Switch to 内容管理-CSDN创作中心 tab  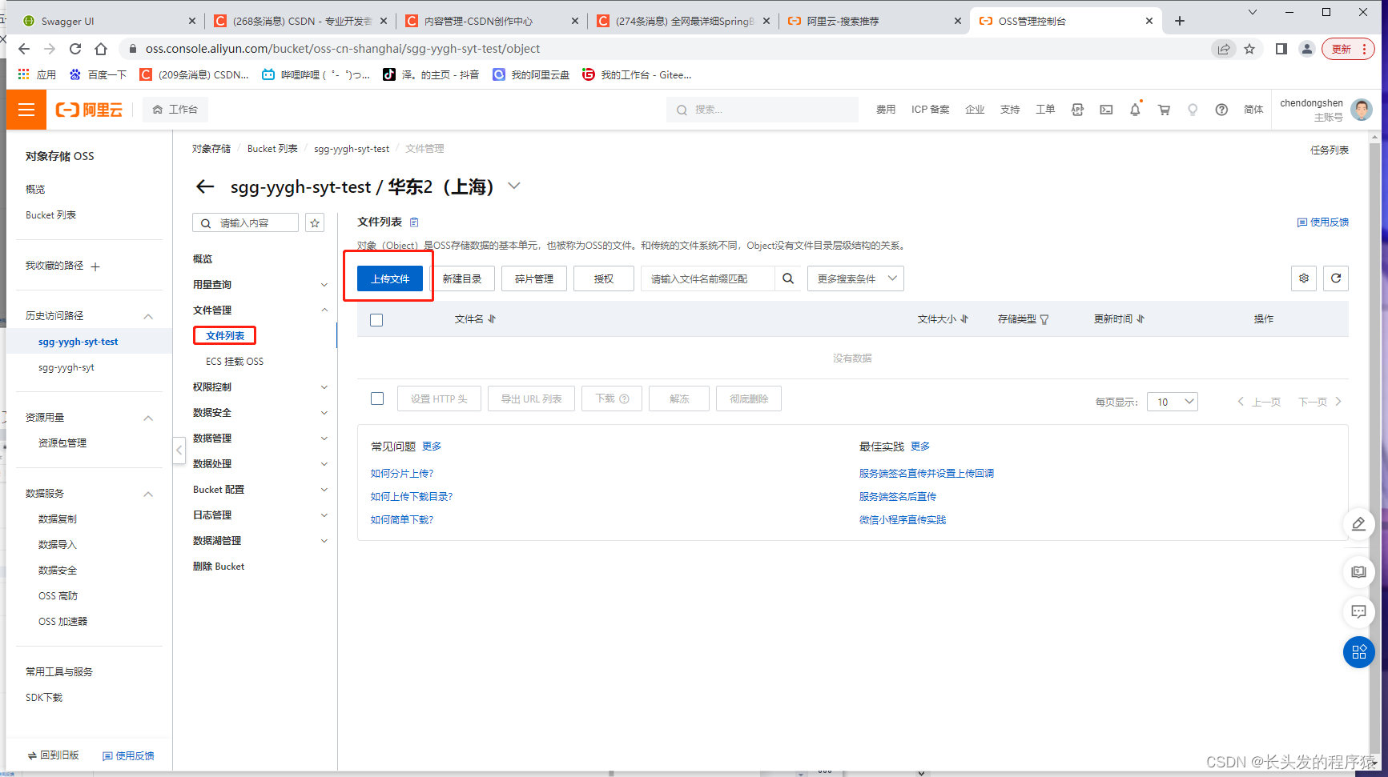pos(492,21)
